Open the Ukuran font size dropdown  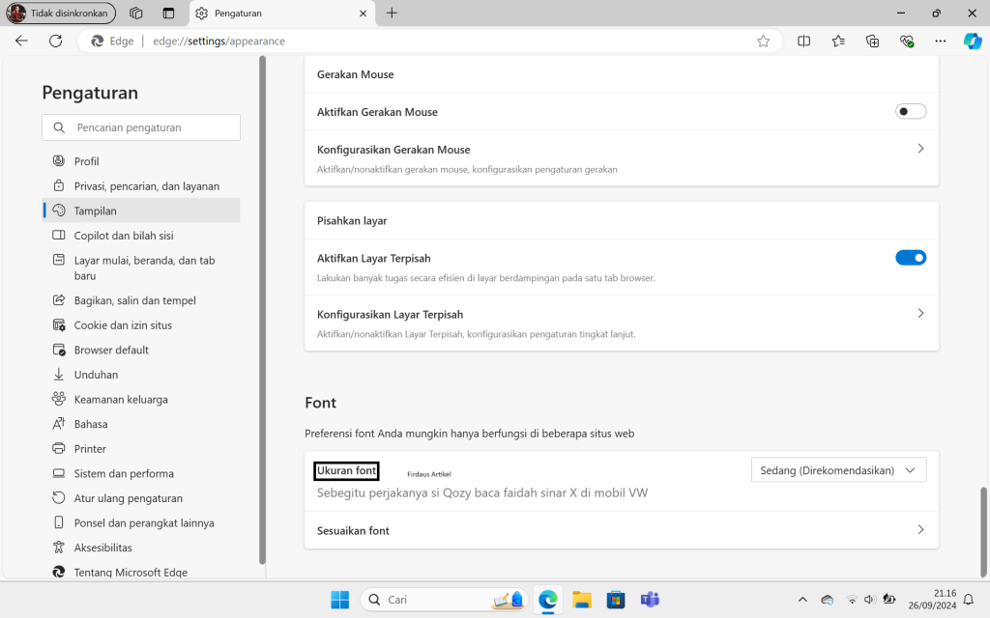point(837,469)
